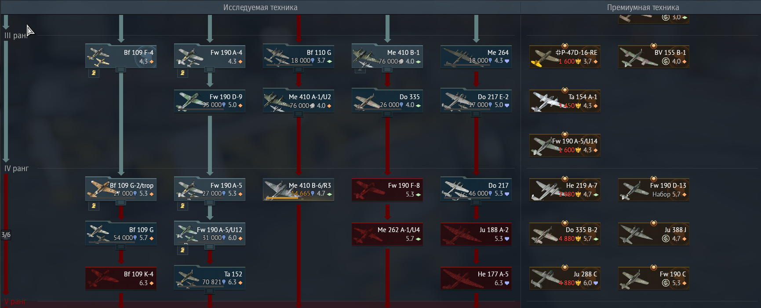Click the talisman icon under Fw 190 A-4
761x308 pixels.
pos(182,73)
